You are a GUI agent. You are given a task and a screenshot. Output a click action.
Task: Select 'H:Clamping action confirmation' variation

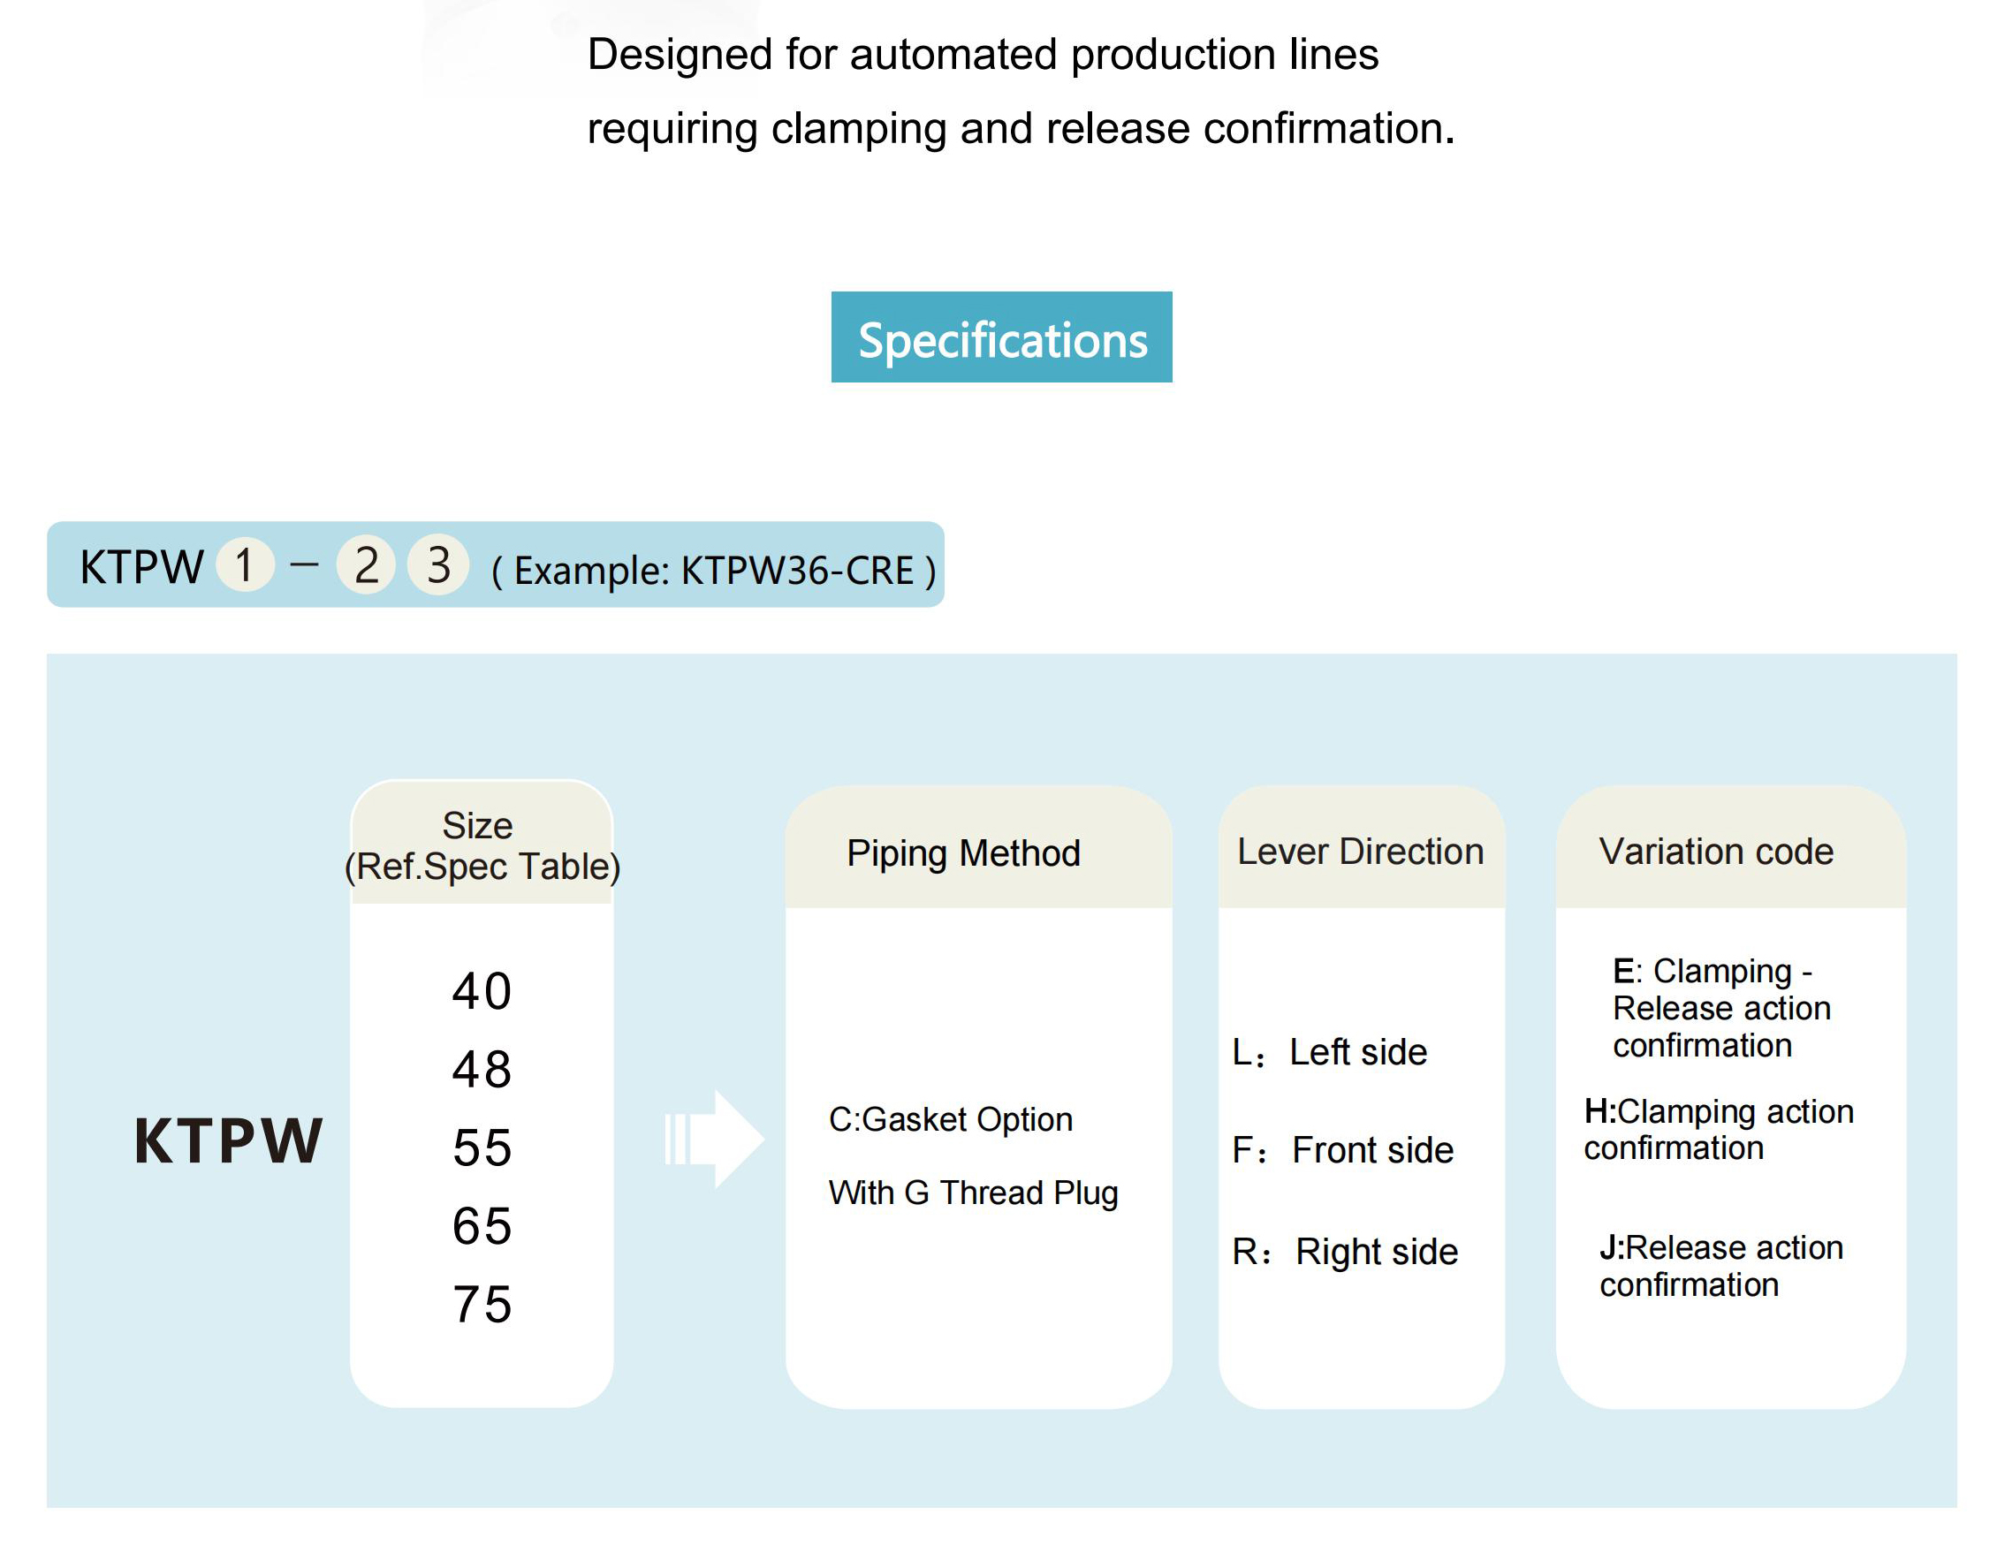(1719, 1129)
